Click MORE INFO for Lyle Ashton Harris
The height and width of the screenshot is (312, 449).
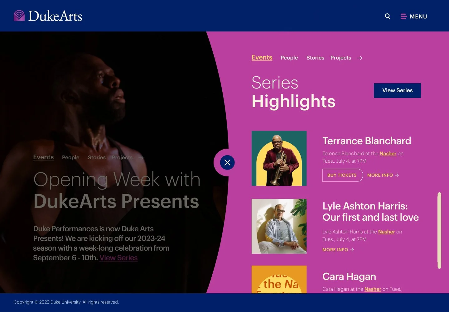pos(338,250)
